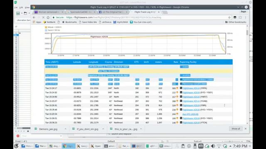Screen dimensions: 266x149
Task: Switch to the Chrome Flight taskbar entry
Action: [69, 146]
